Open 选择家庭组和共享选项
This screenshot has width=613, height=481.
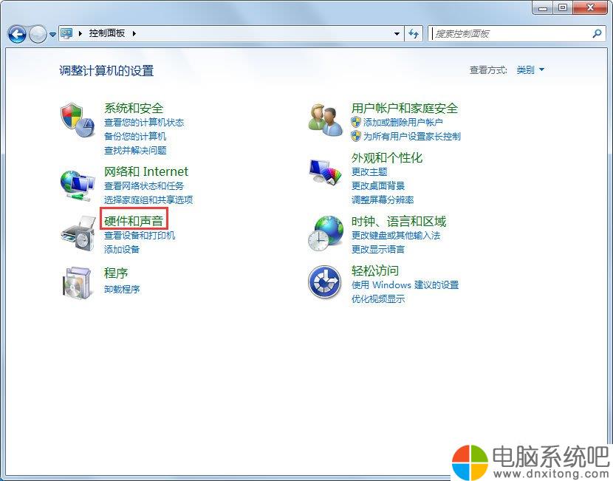tap(148, 199)
